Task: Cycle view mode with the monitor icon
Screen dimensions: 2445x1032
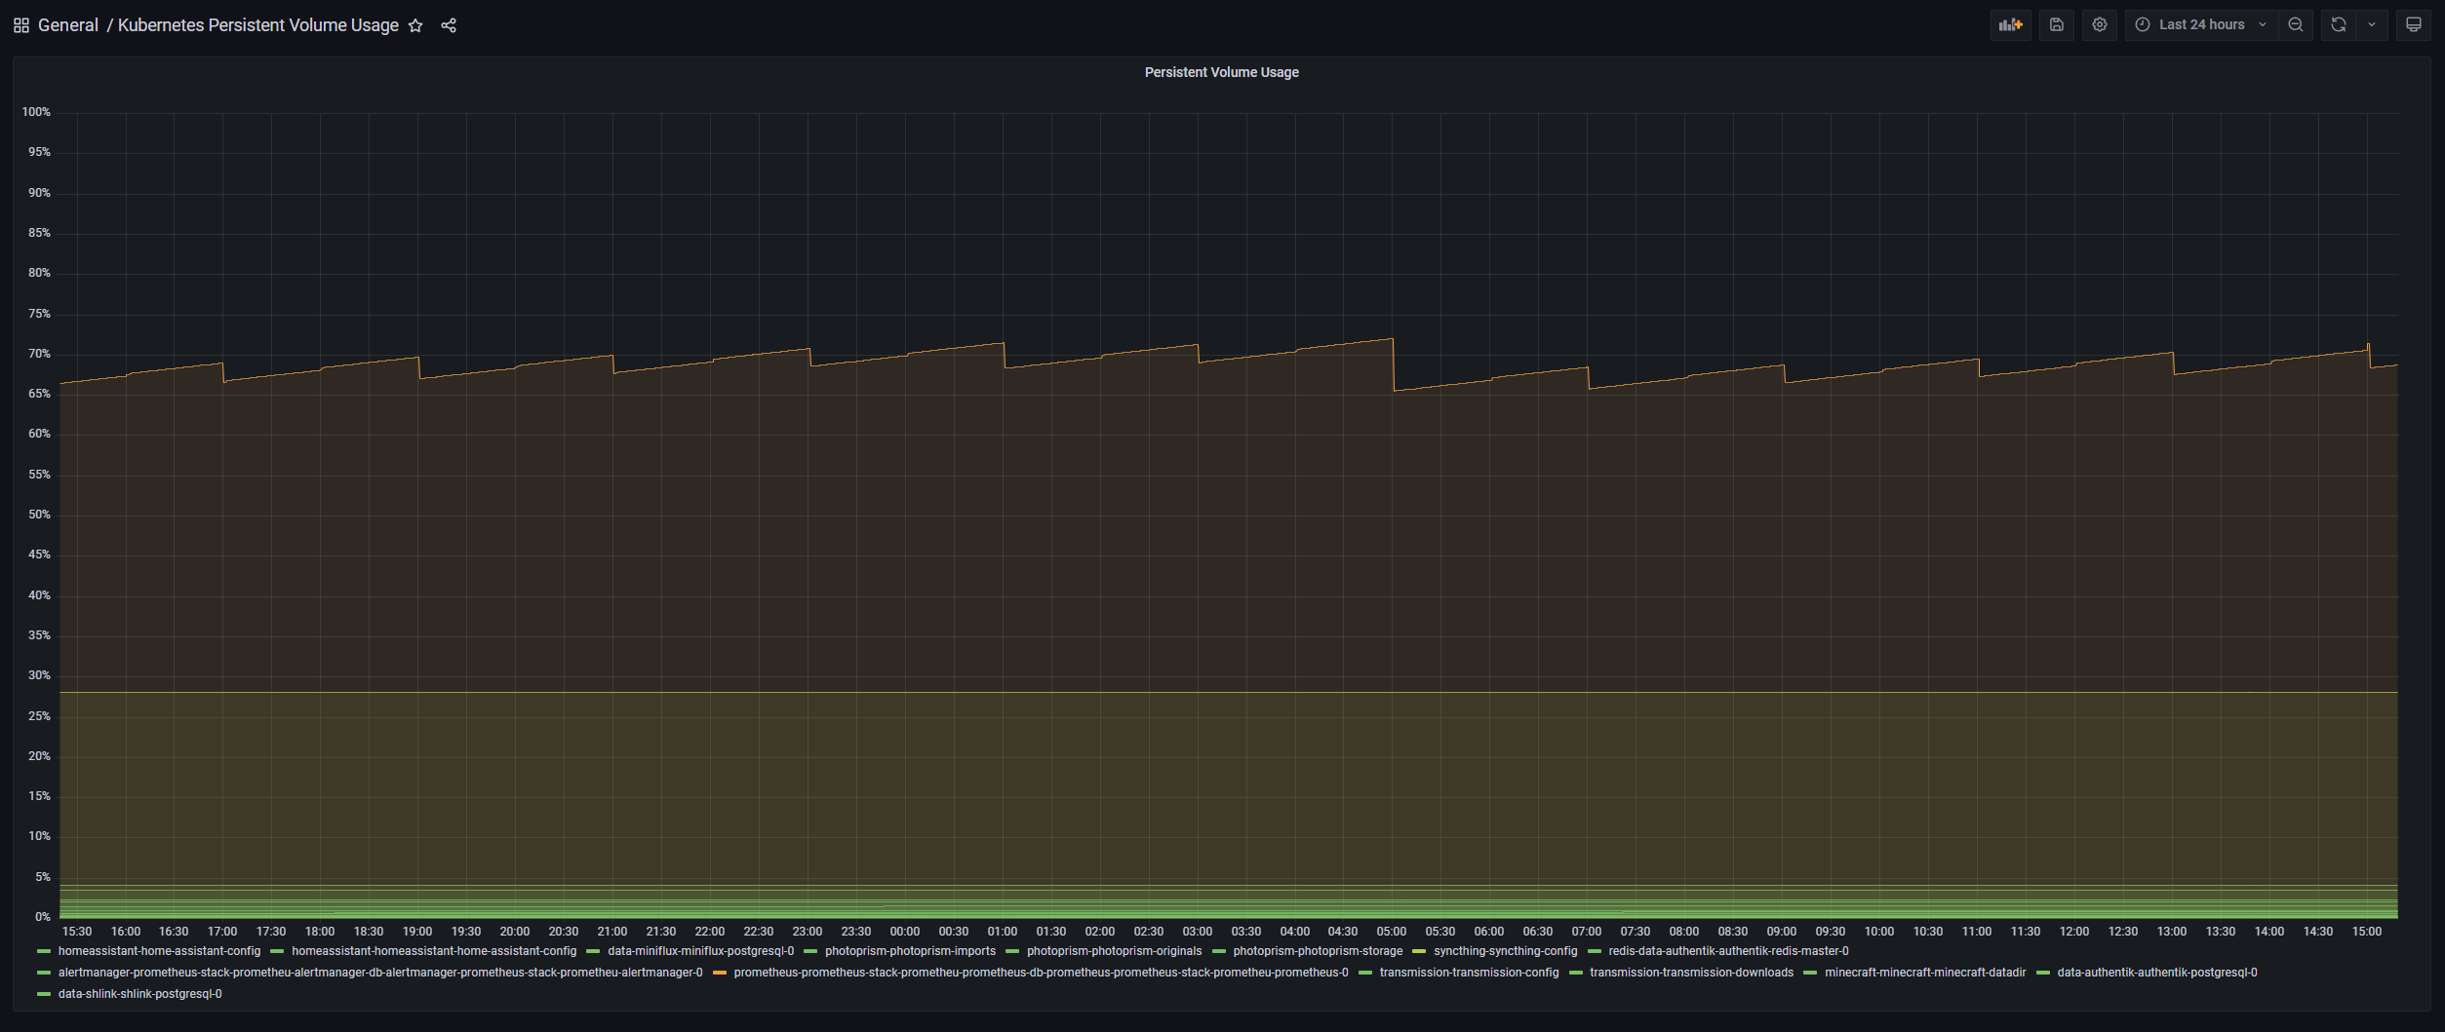Action: coord(2413,25)
